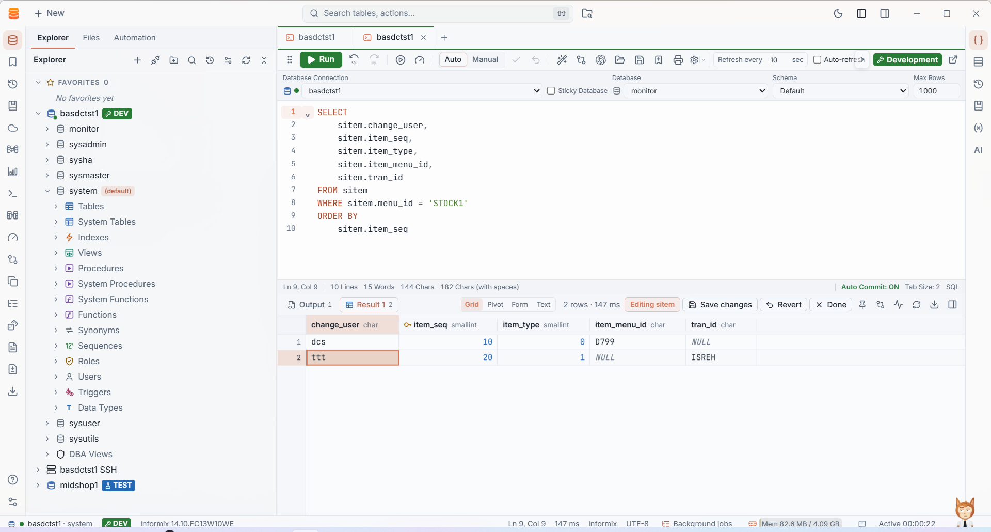The height and width of the screenshot is (532, 991).
Task: Click the green Run button
Action: pos(321,59)
